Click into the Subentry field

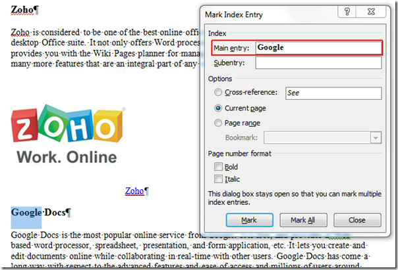[x=318, y=63]
